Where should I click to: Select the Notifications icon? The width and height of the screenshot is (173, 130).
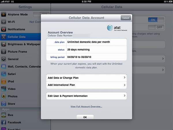pos(4,29)
